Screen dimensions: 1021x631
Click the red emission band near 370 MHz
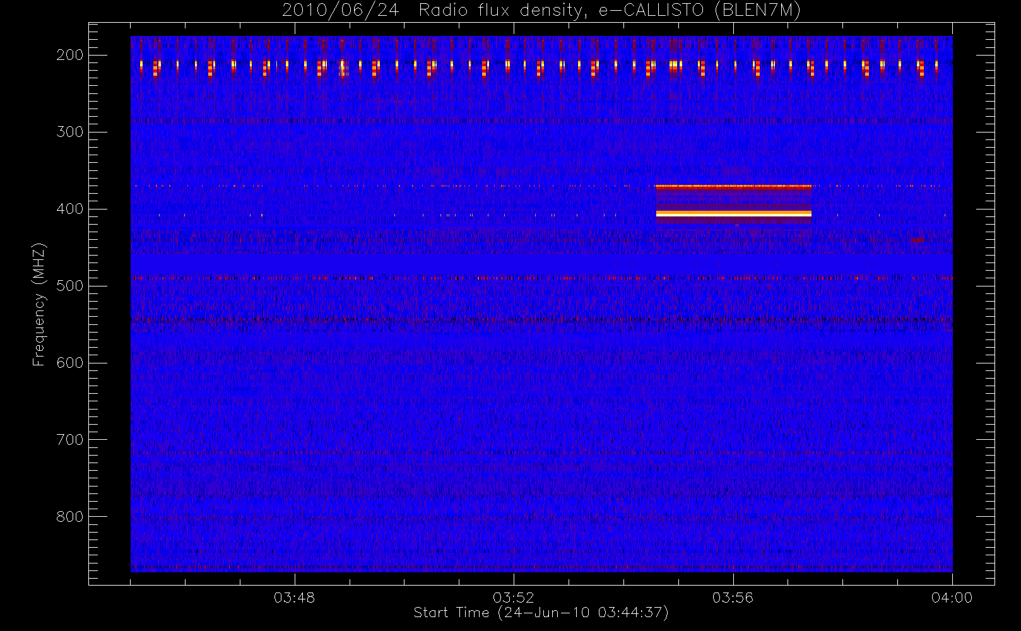733,187
